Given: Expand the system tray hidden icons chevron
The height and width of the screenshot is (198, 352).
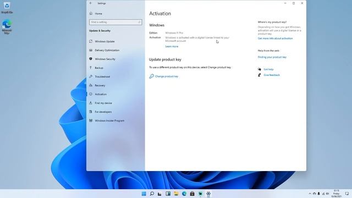Looking at the screenshot, I should tap(310, 194).
